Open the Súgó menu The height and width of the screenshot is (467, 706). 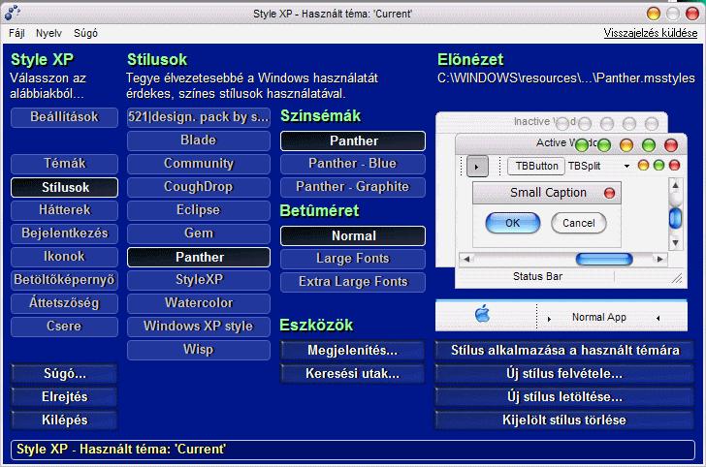pos(85,33)
